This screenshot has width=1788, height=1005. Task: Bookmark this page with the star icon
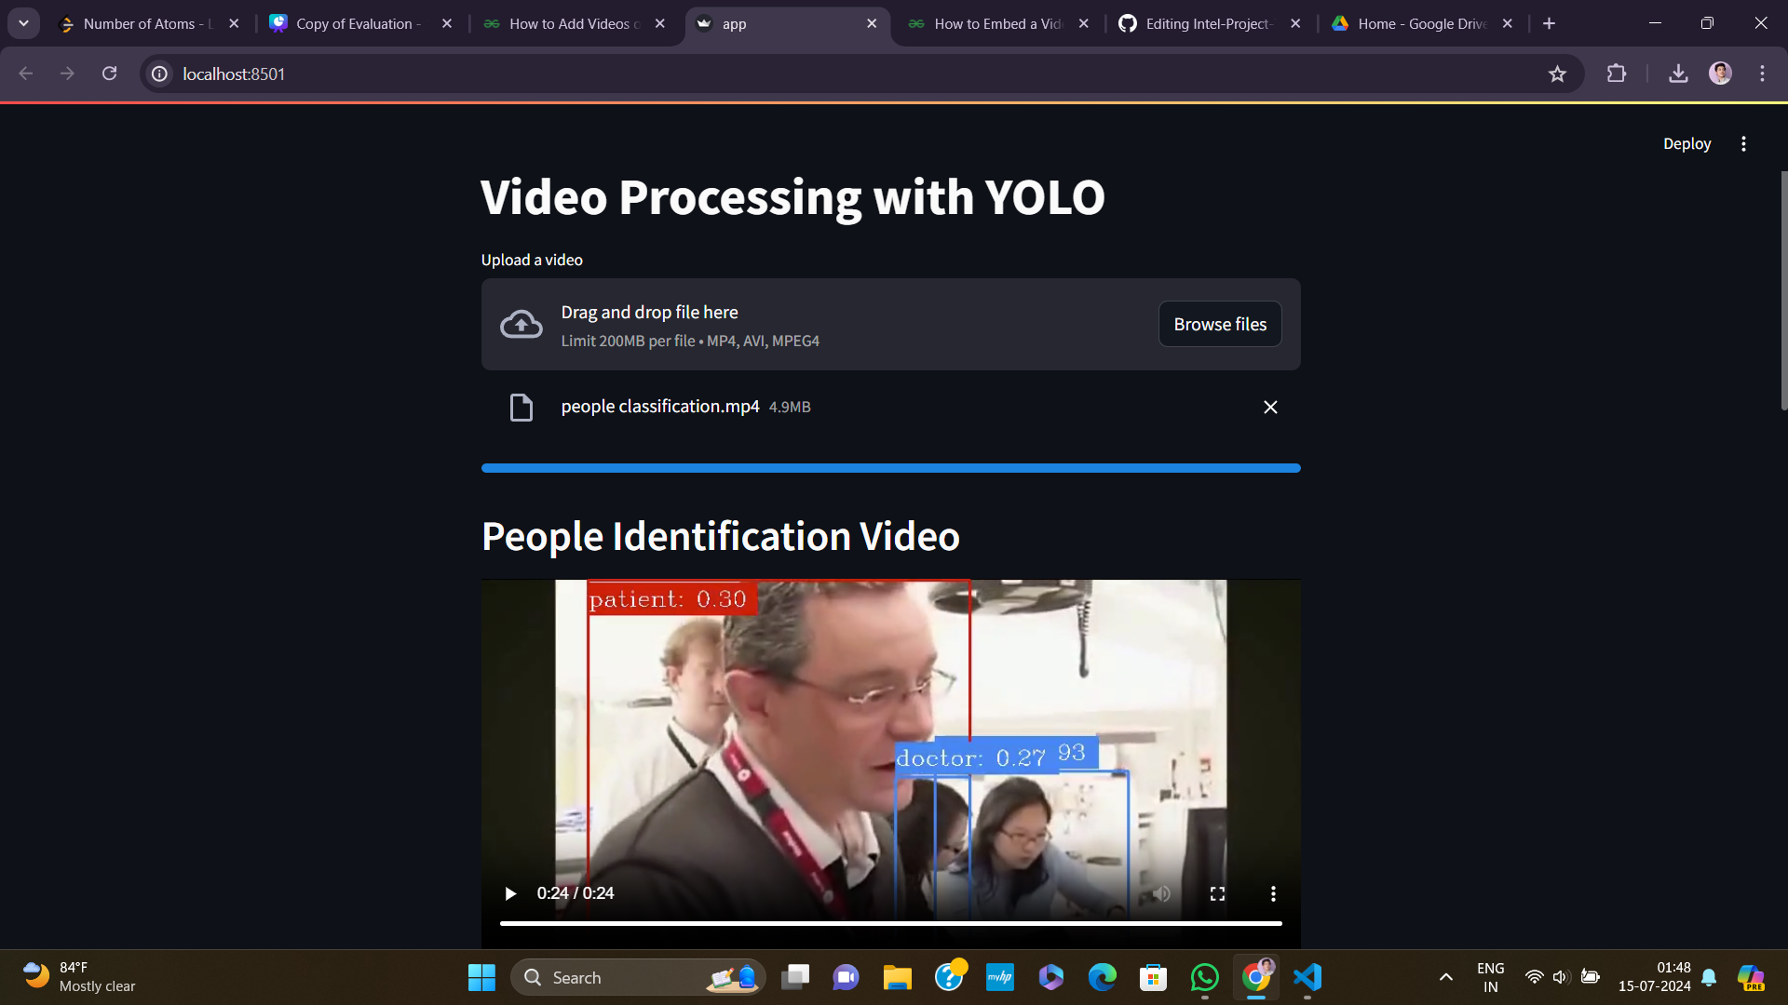pyautogui.click(x=1558, y=74)
